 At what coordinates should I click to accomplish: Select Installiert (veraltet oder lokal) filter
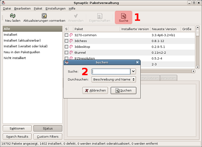32,46
